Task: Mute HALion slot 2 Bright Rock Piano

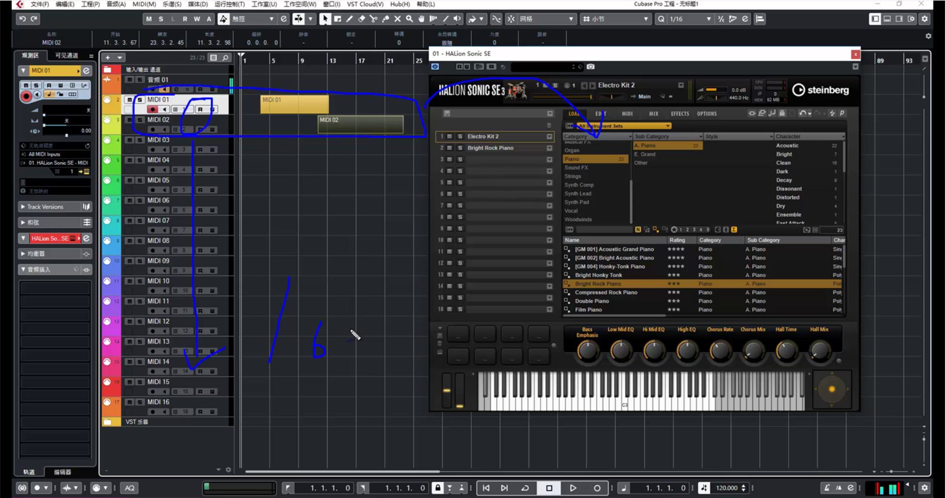Action: (x=449, y=148)
